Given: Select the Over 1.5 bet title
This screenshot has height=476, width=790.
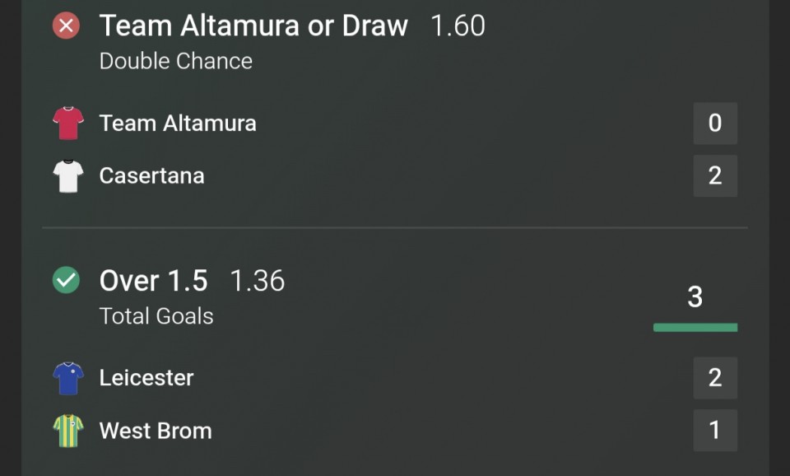Looking at the screenshot, I should pos(153,281).
